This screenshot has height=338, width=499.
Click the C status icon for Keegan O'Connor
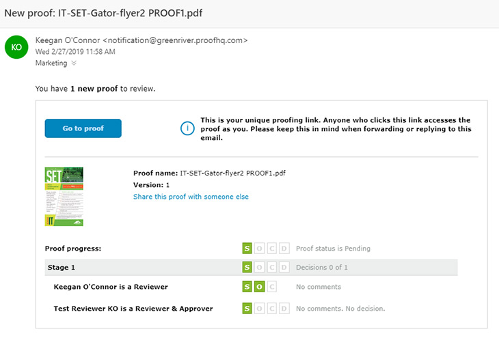[272, 287]
